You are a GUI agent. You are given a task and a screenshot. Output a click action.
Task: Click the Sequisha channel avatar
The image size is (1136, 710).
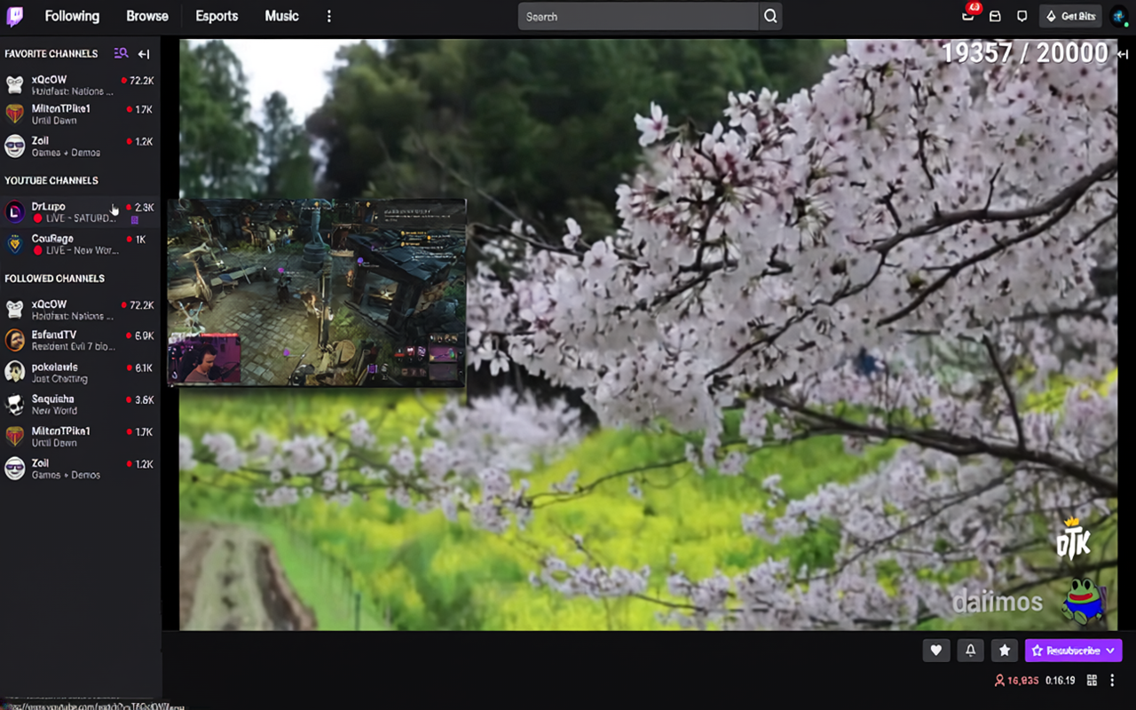15,404
